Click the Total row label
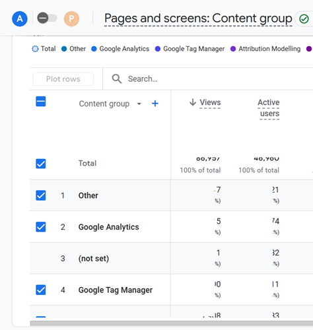The width and height of the screenshot is (313, 330). (88, 163)
